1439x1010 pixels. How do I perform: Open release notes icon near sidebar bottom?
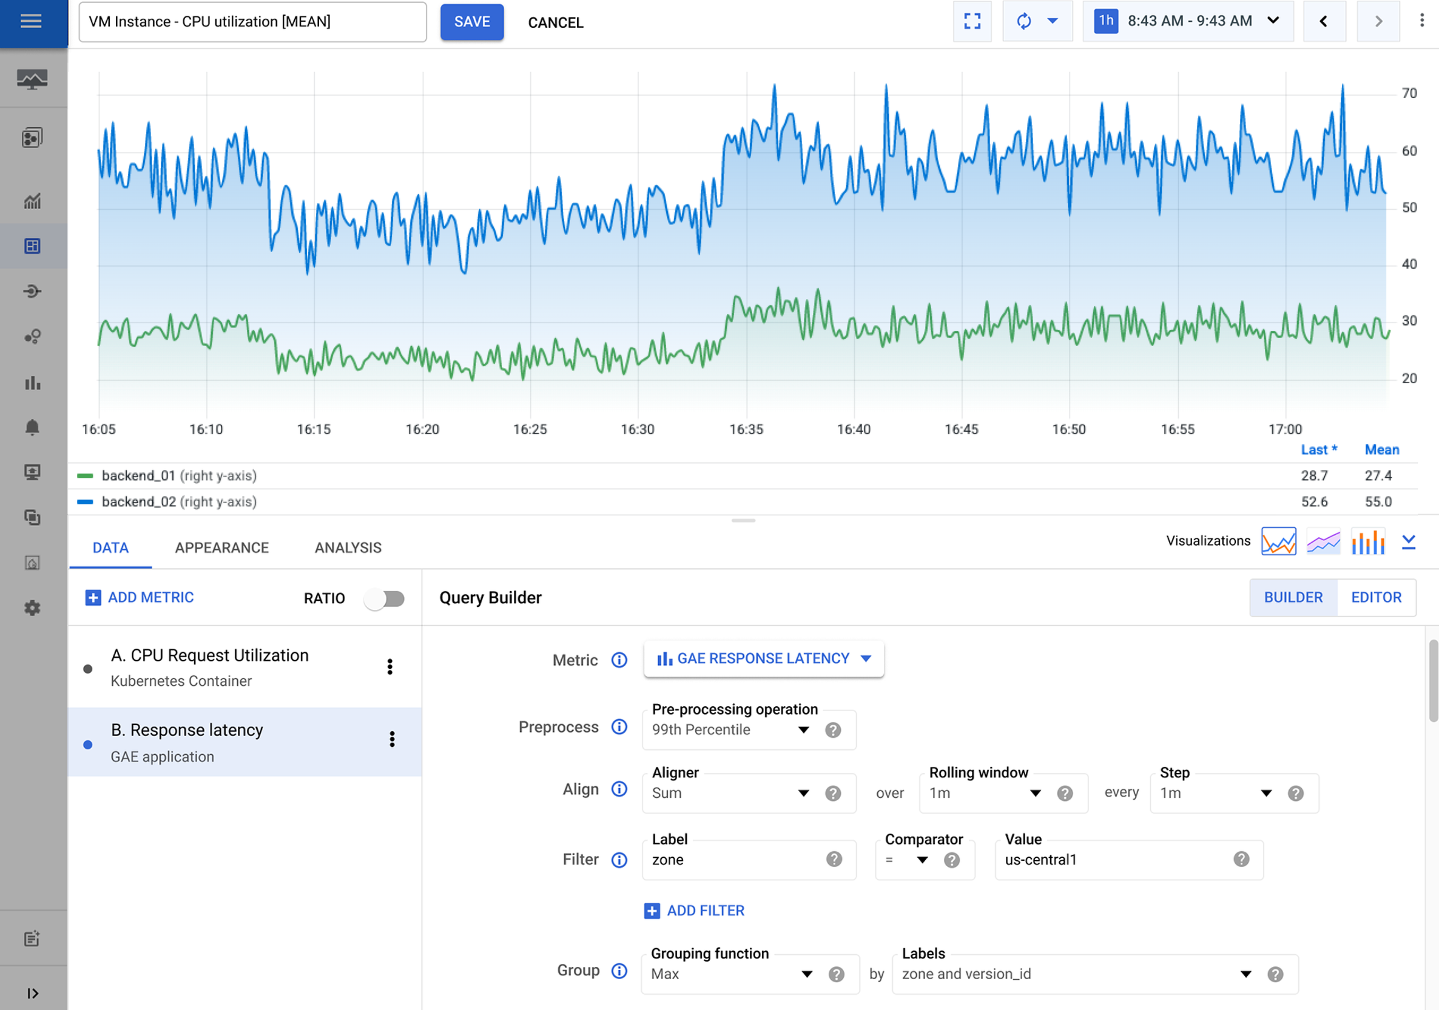point(33,938)
